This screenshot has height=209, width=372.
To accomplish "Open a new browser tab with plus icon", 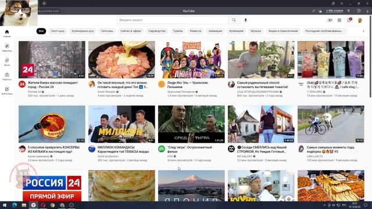I will [x=44, y=3].
